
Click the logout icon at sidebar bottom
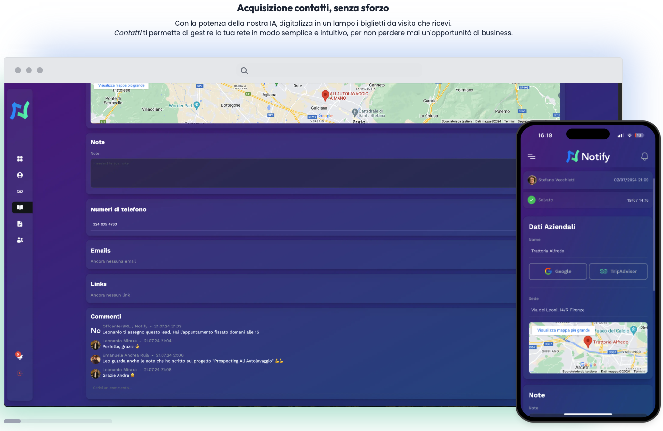click(20, 373)
